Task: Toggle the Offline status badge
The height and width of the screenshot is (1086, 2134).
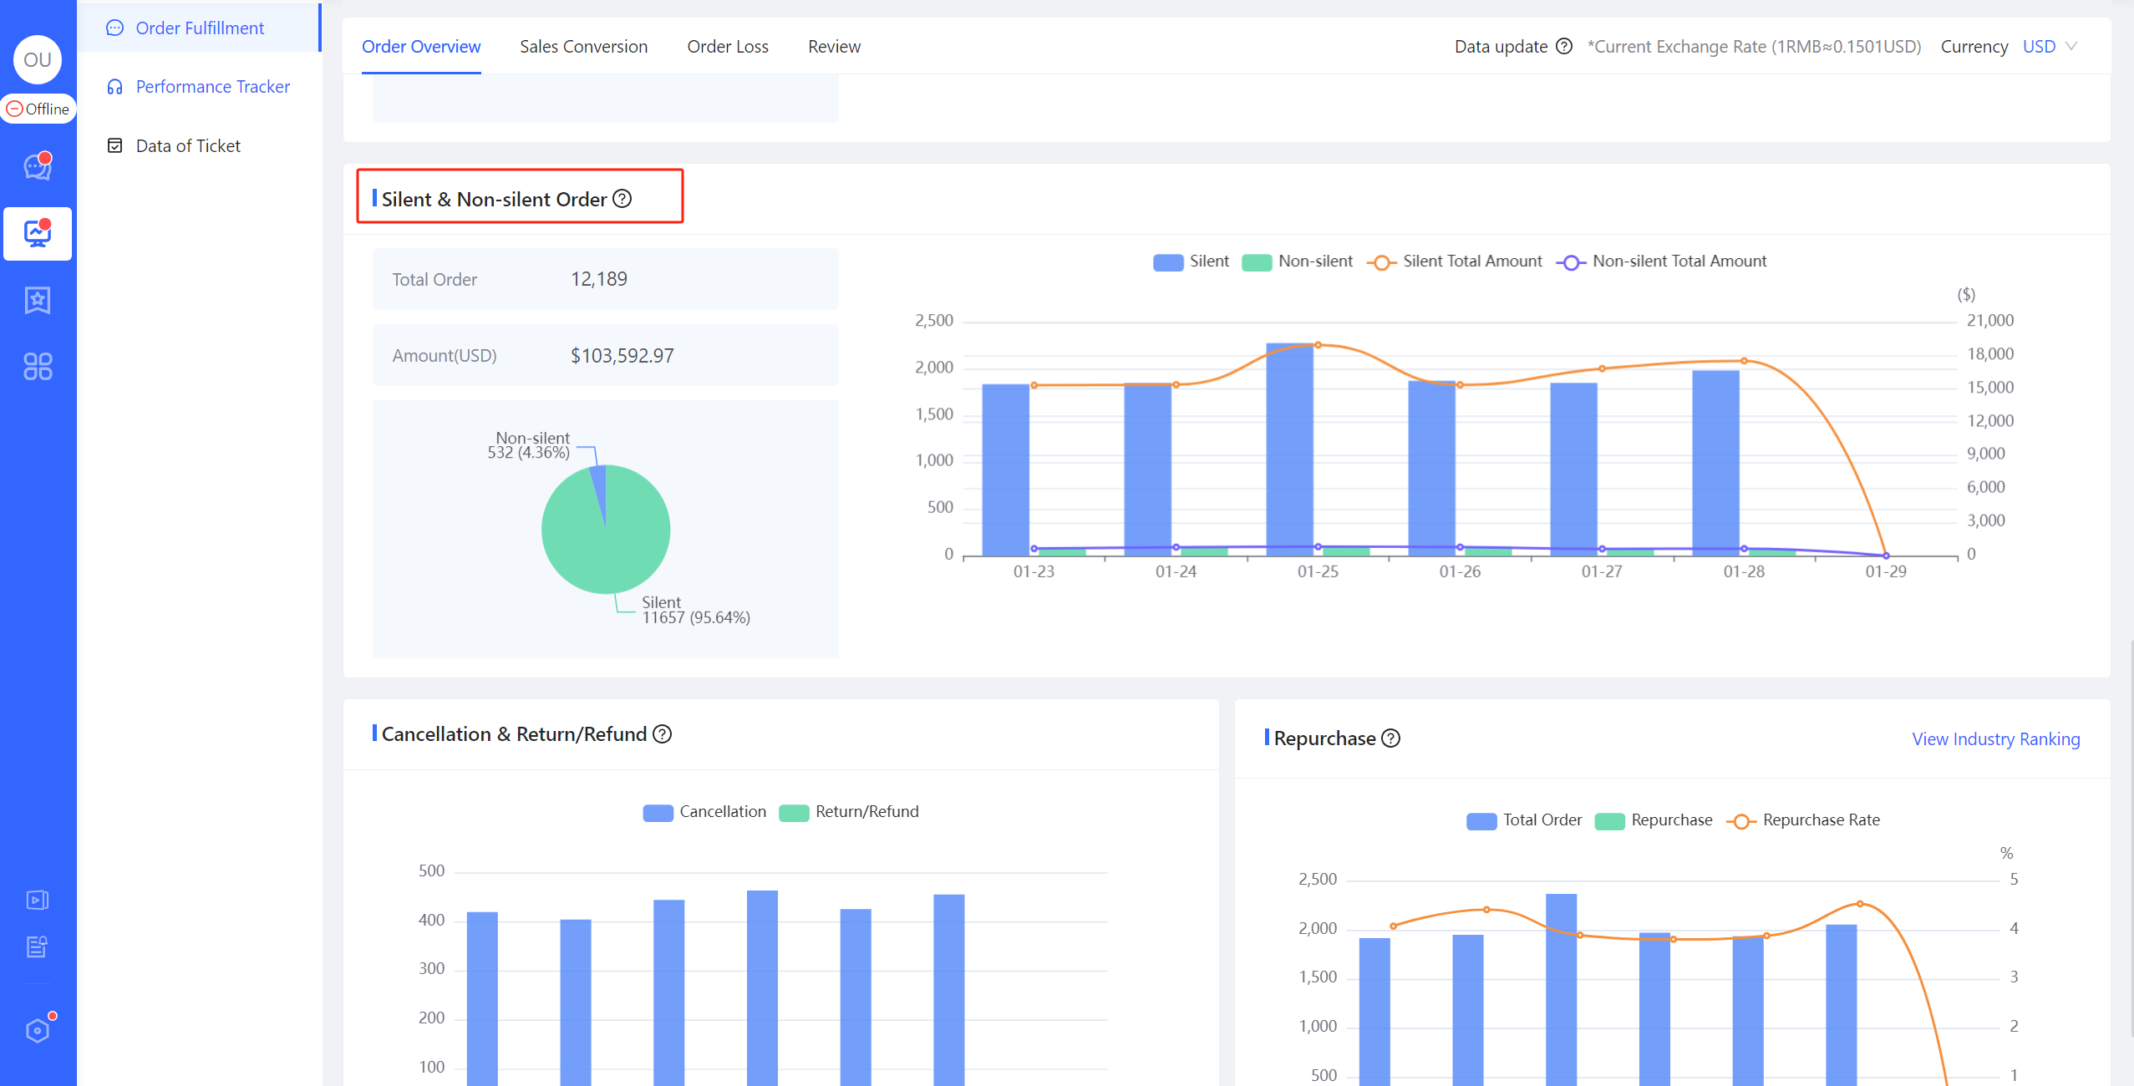Action: [x=38, y=109]
